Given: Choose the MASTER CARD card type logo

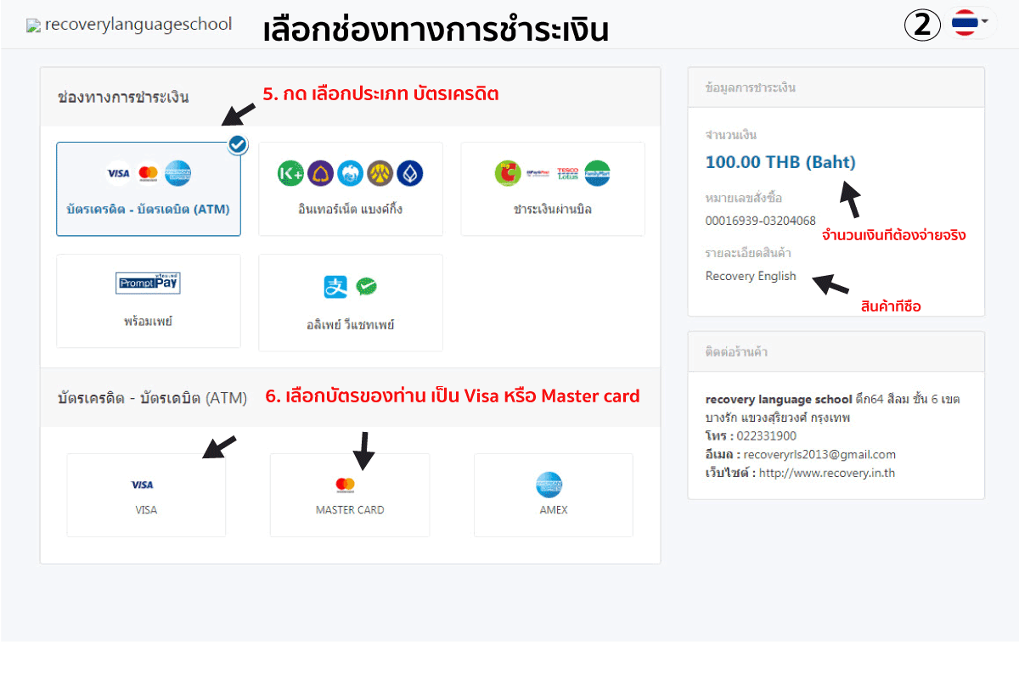Looking at the screenshot, I should [x=345, y=485].
